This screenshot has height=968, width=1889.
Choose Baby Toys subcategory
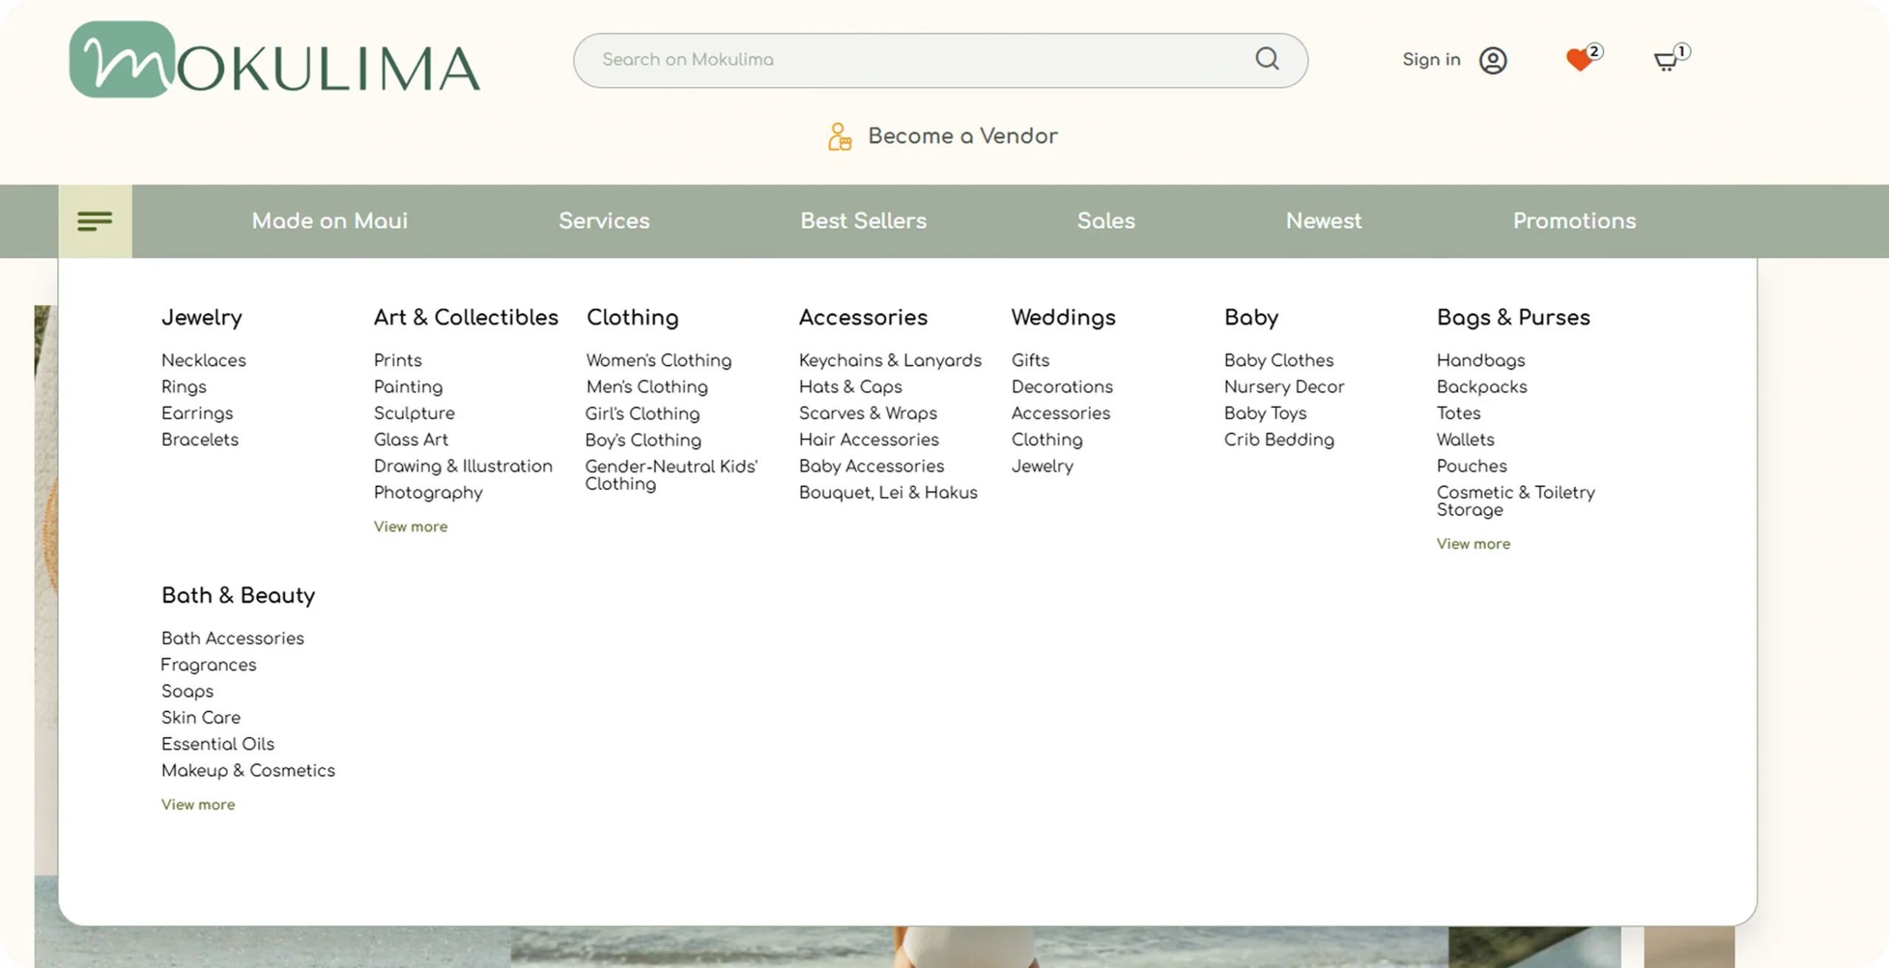point(1265,413)
